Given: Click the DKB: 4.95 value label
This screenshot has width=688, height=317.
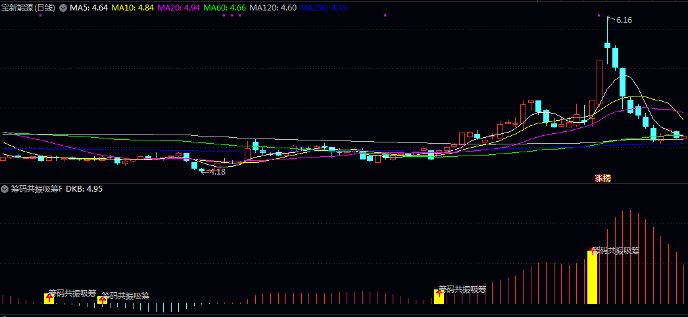Looking at the screenshot, I should [84, 189].
